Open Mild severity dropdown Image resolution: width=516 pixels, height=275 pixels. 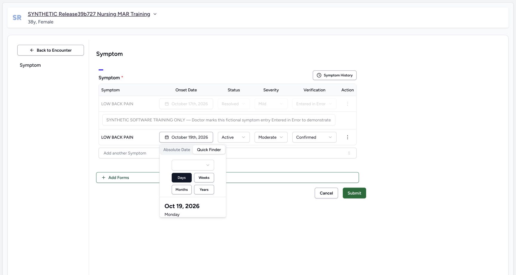271,104
